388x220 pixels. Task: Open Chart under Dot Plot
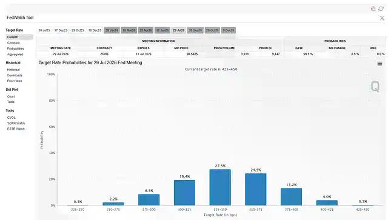pyautogui.click(x=11, y=96)
